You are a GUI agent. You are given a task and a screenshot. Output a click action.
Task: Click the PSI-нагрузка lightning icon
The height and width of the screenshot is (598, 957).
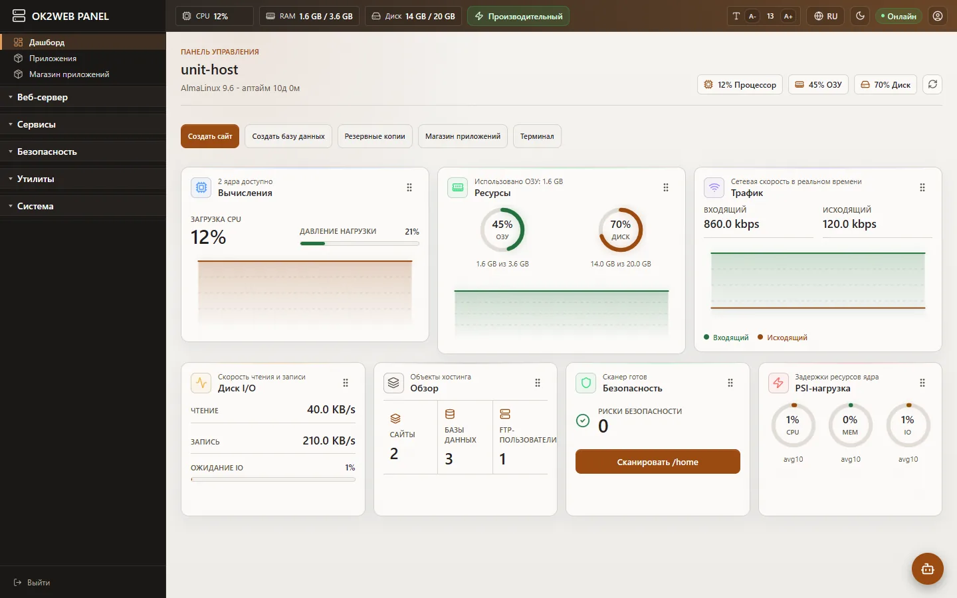[778, 383]
